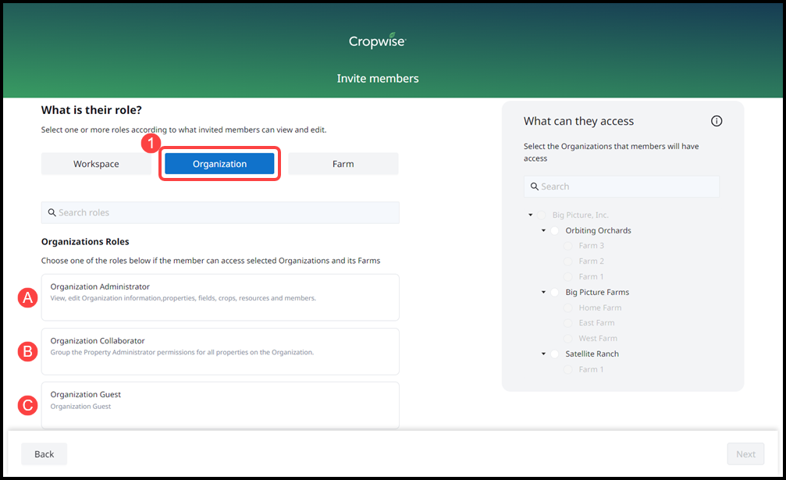Choose the Organization Administrator role card
The height and width of the screenshot is (480, 786).
click(220, 297)
